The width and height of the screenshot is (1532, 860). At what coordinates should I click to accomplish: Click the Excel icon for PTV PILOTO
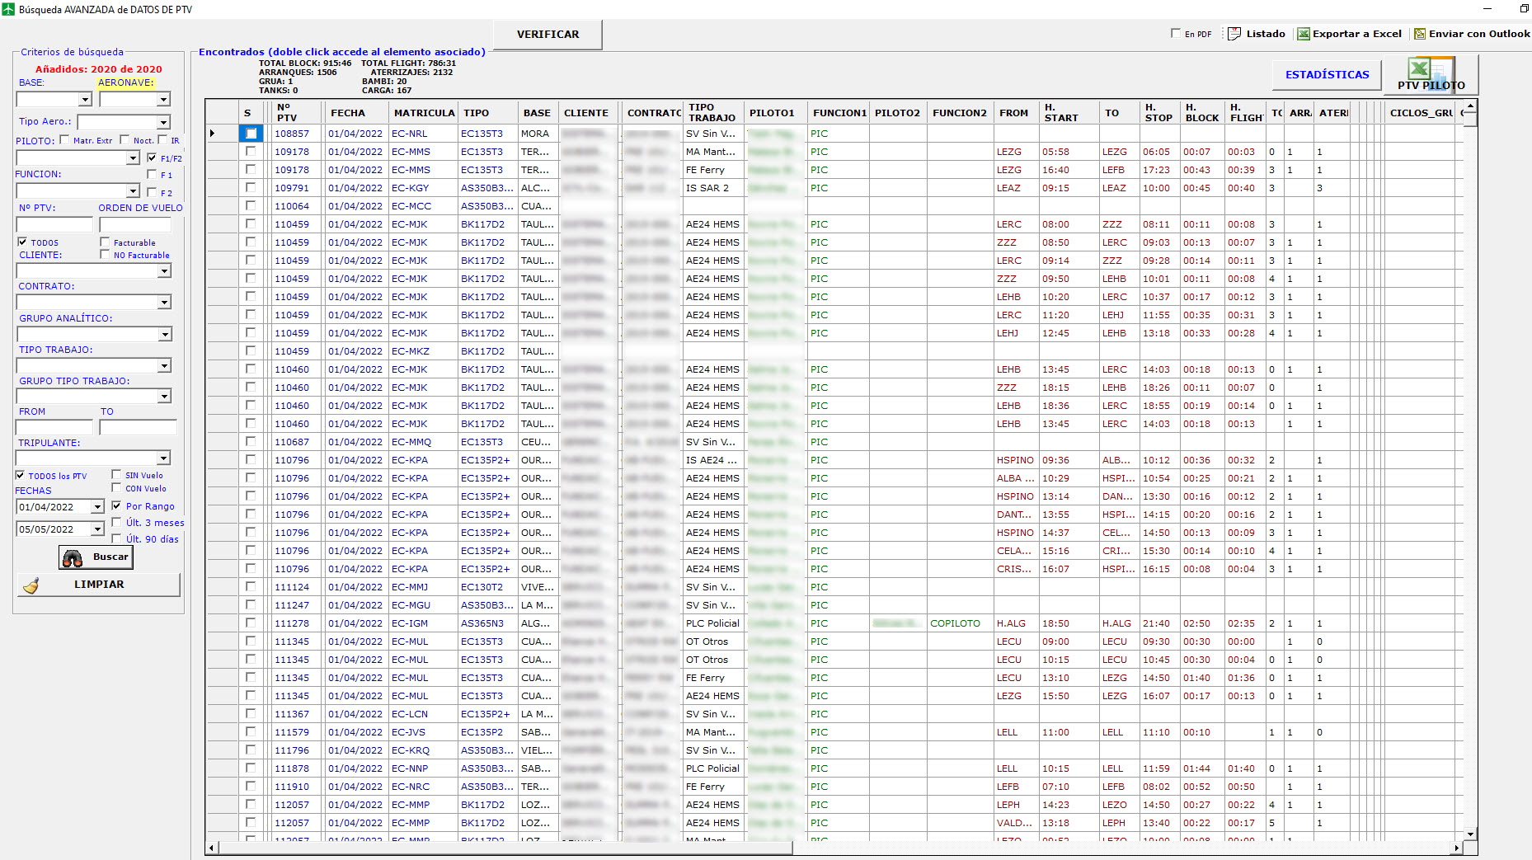click(1419, 68)
